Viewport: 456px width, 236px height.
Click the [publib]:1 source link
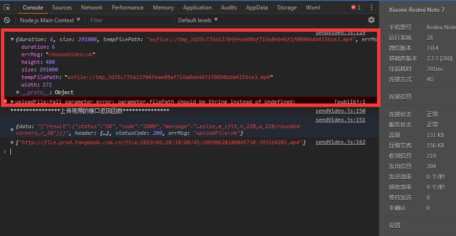tap(350, 102)
